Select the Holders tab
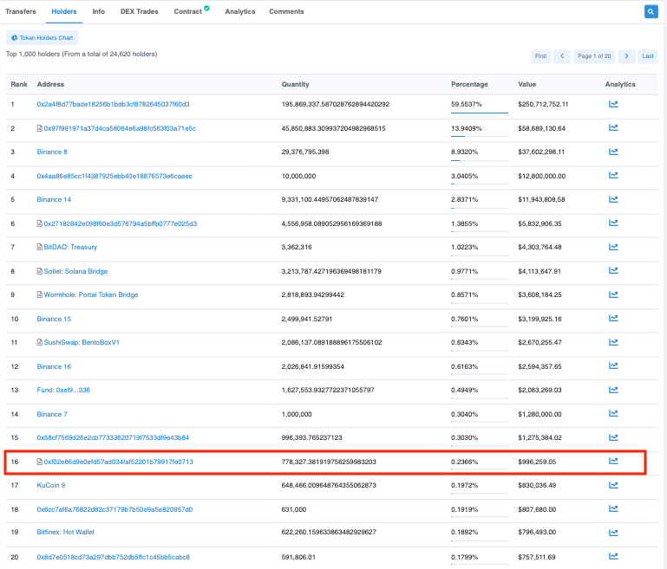The width and height of the screenshot is (667, 569). [x=64, y=11]
